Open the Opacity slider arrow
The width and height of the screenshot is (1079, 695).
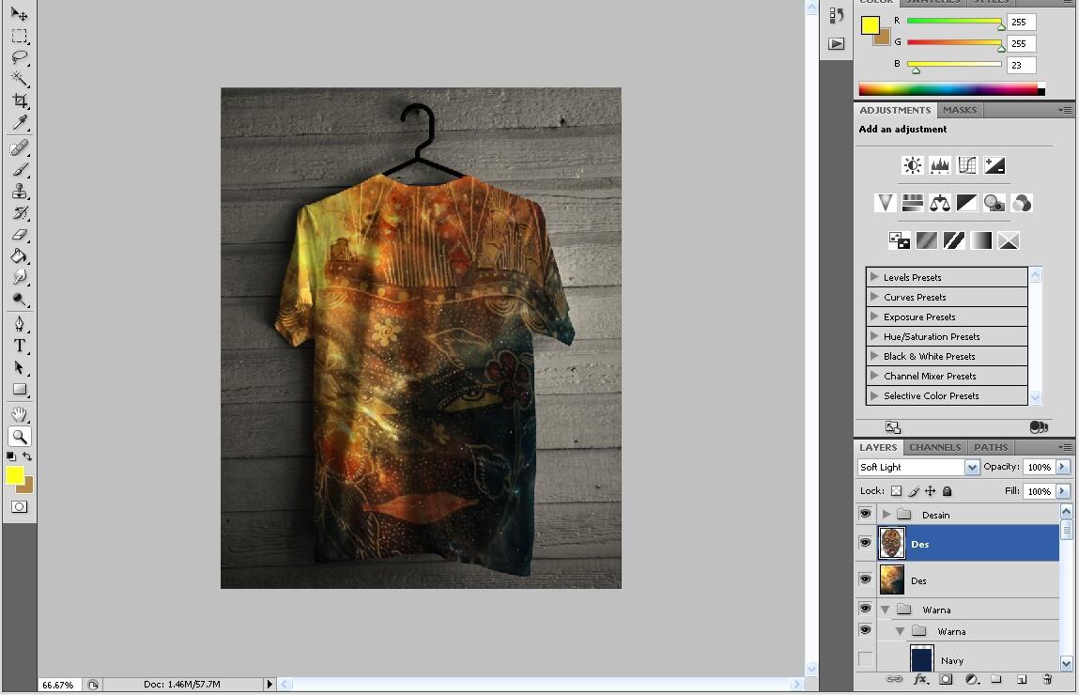coord(1063,467)
